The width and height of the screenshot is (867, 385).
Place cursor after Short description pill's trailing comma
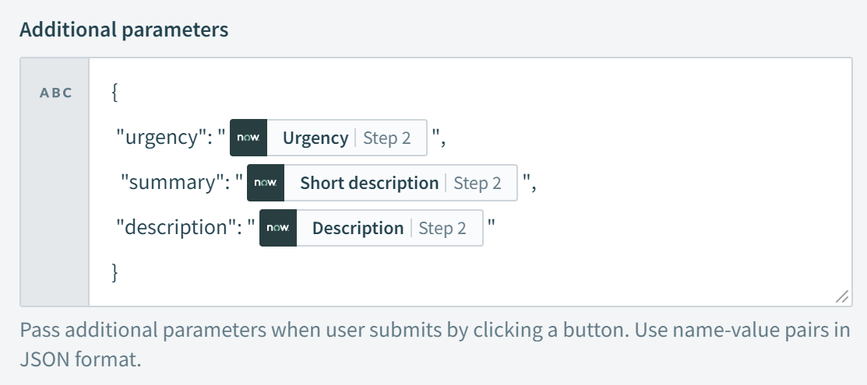(537, 183)
